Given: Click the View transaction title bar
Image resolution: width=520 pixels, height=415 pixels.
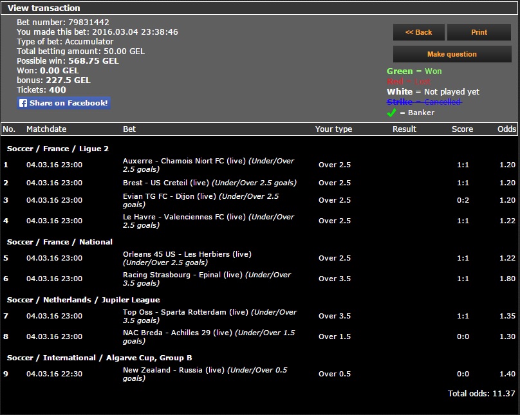Looking at the screenshot, I should pos(44,8).
